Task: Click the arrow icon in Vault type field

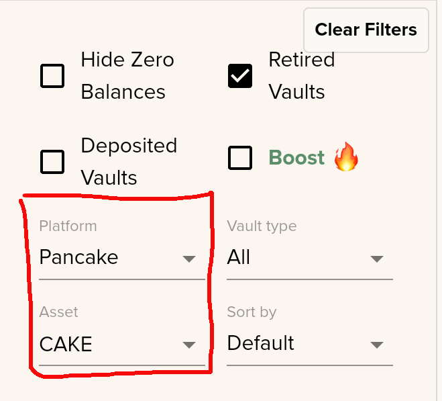Action: point(376,259)
